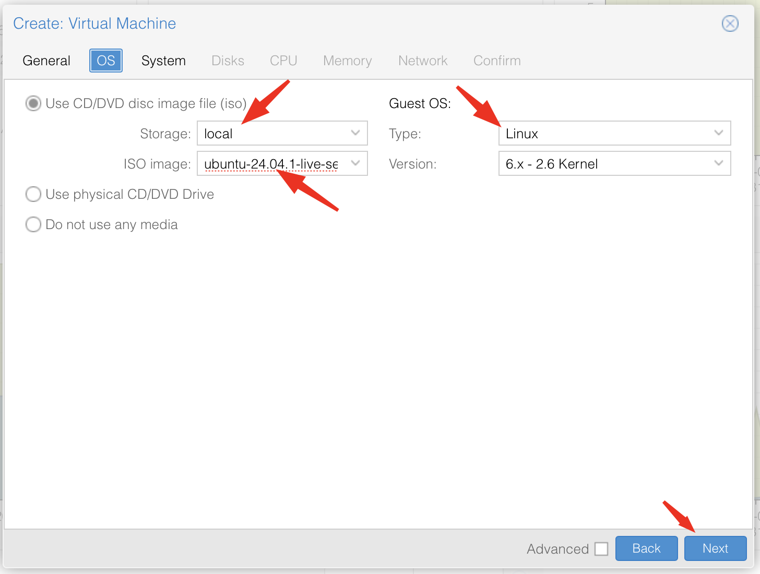Expand the Guest OS Type dropdown arrow

719,133
